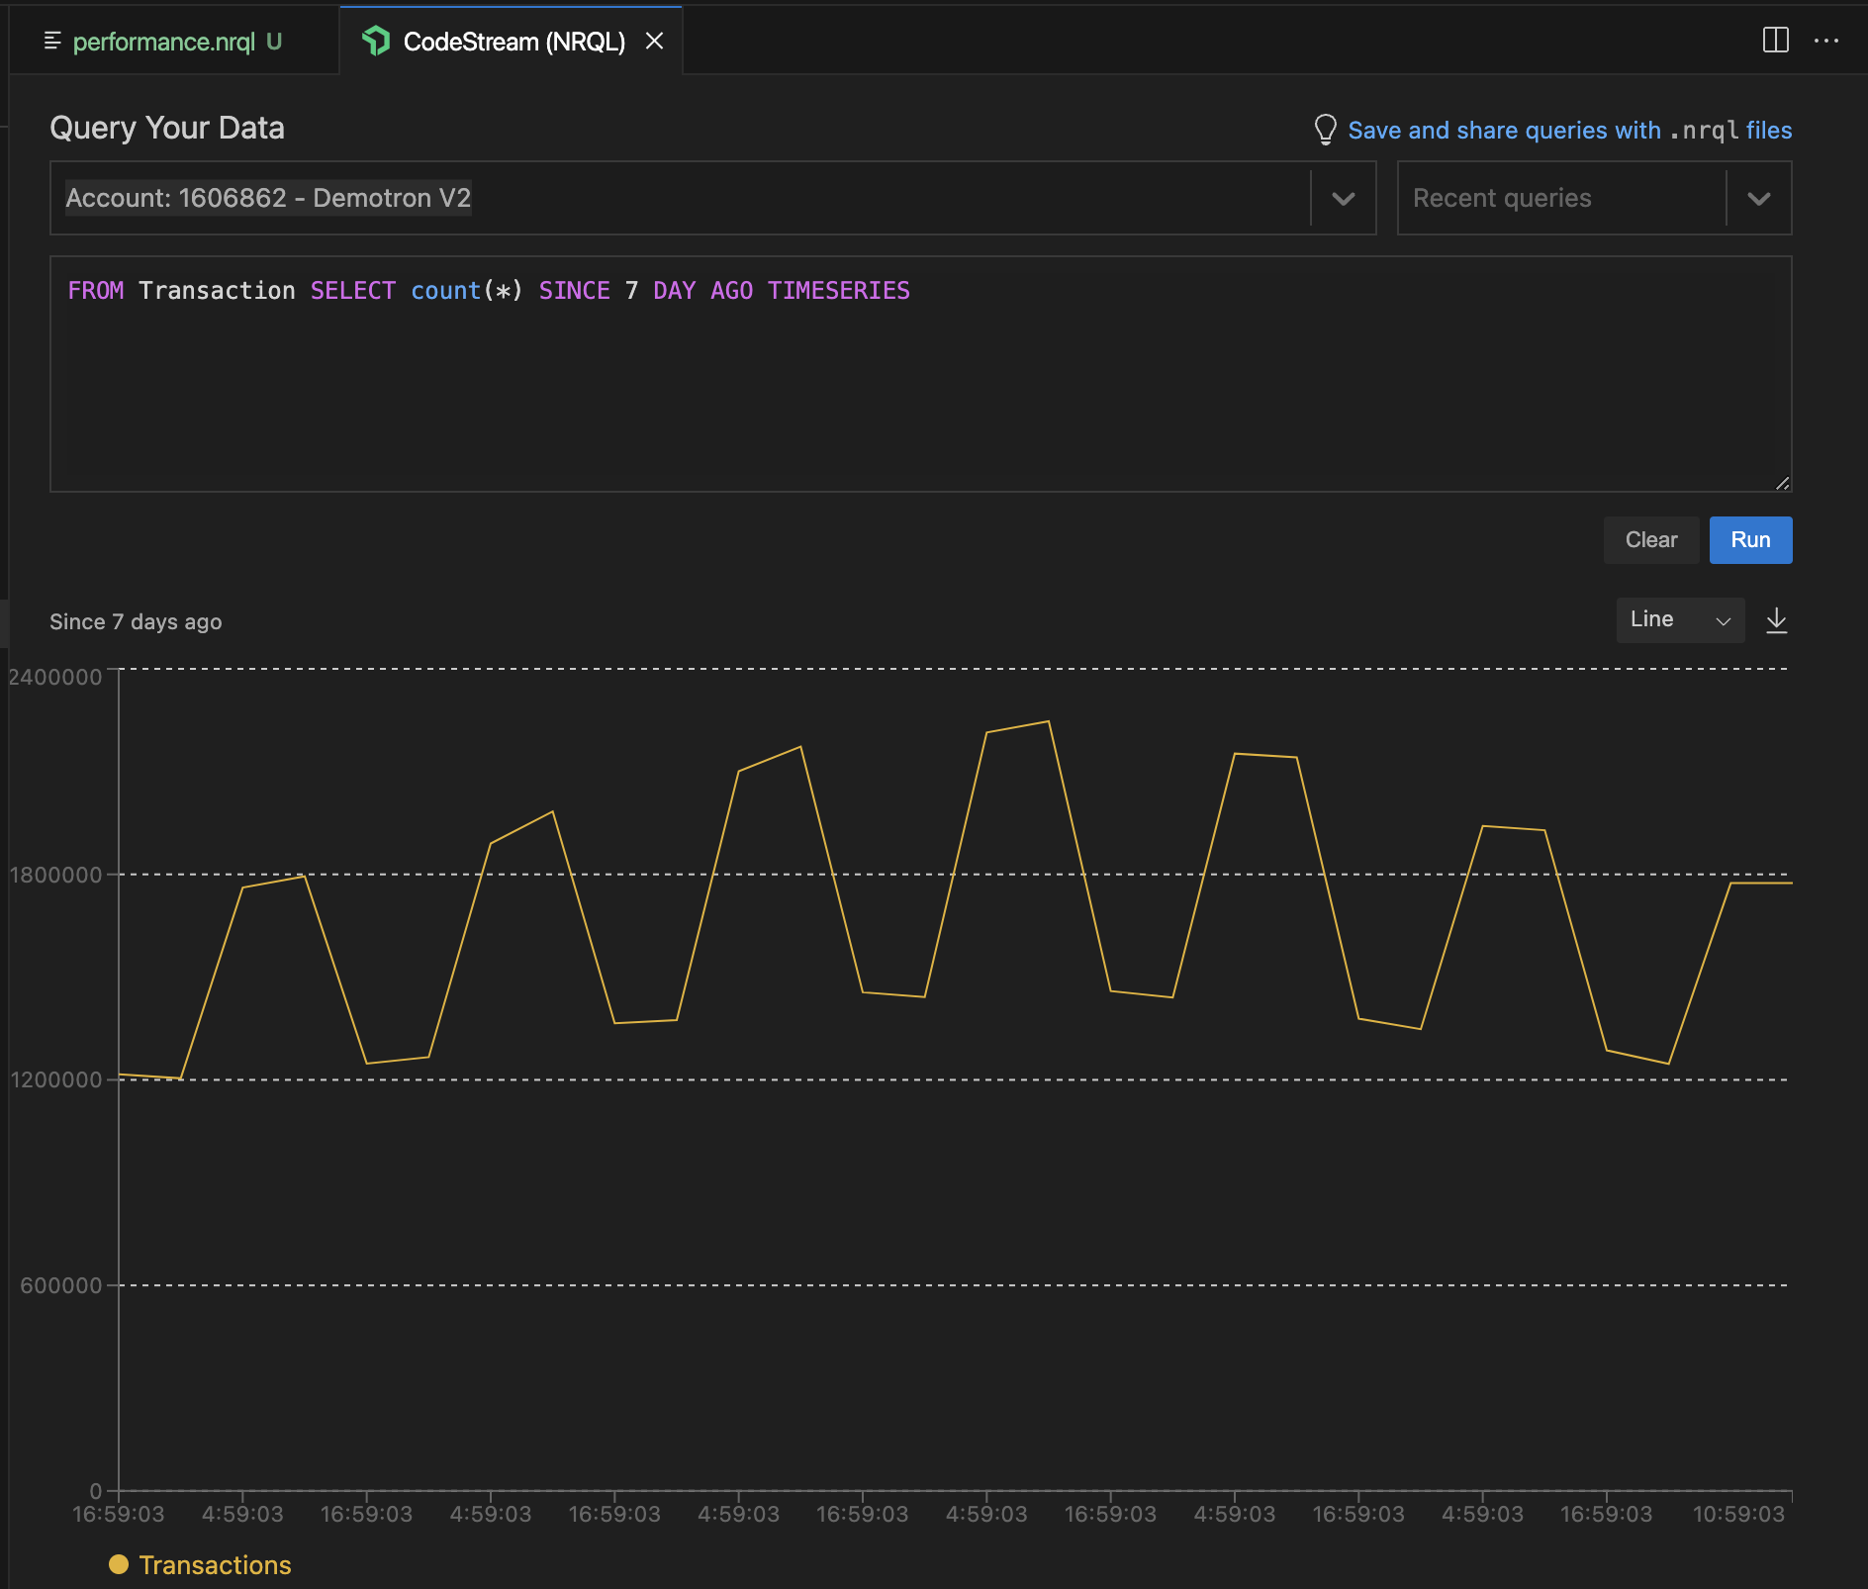Switch to the performance.nrql tab
The image size is (1868, 1589).
pyautogui.click(x=164, y=42)
